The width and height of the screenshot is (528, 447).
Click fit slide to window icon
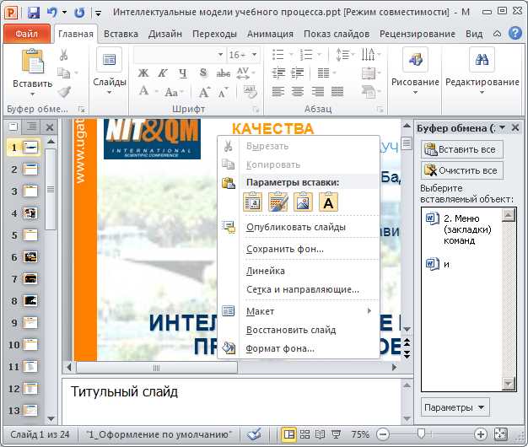tap(500, 434)
